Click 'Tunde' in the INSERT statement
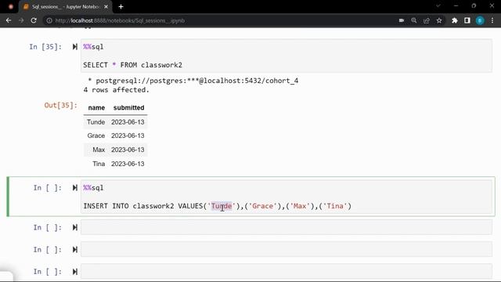 [222, 206]
